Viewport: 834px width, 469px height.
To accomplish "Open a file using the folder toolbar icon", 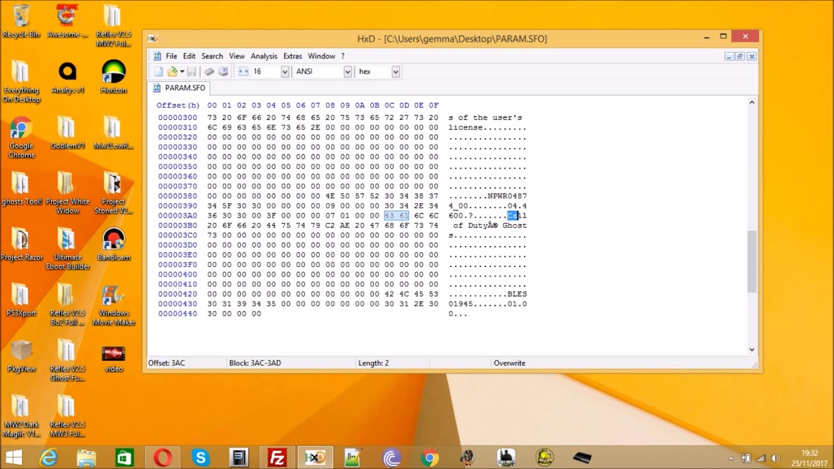I will (172, 72).
